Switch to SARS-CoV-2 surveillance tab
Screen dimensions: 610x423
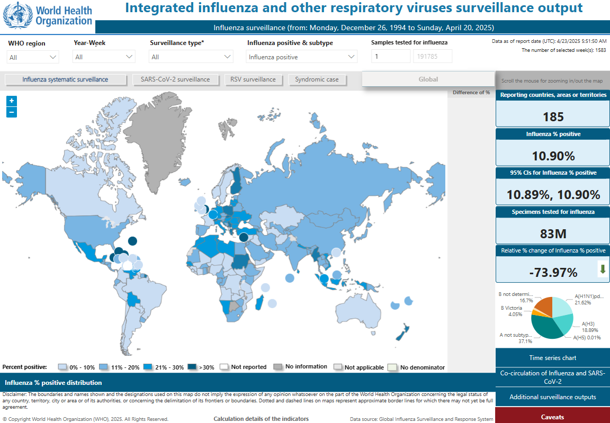175,79
